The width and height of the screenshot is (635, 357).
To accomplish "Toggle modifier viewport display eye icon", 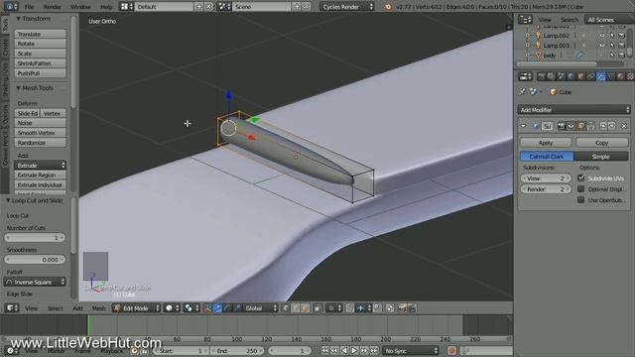I will click(x=571, y=126).
